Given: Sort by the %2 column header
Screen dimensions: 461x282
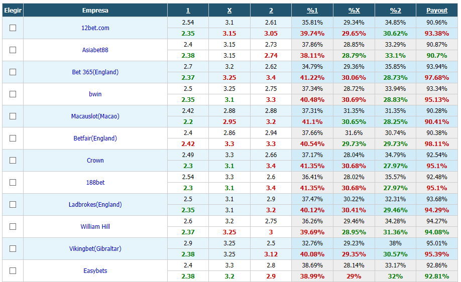Looking at the screenshot, I should click(x=395, y=11).
